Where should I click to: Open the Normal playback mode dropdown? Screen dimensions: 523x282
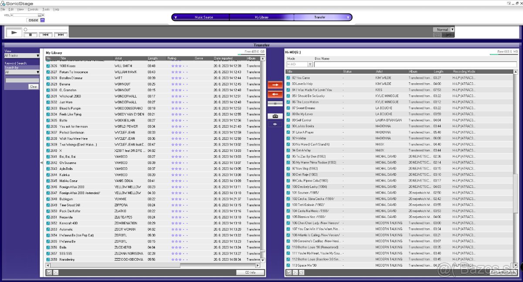click(x=452, y=30)
